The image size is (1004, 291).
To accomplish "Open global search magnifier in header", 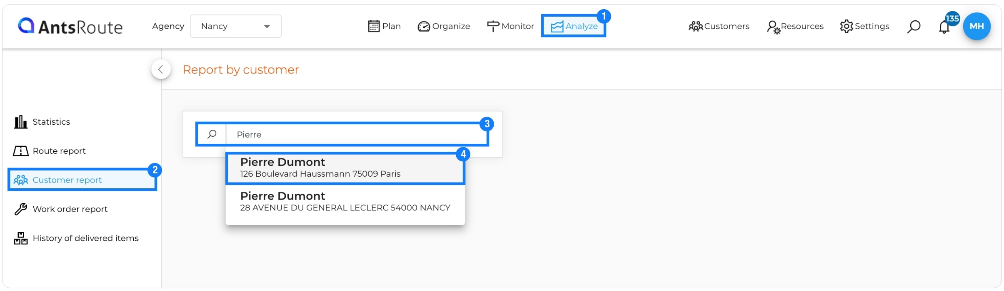I will point(914,27).
